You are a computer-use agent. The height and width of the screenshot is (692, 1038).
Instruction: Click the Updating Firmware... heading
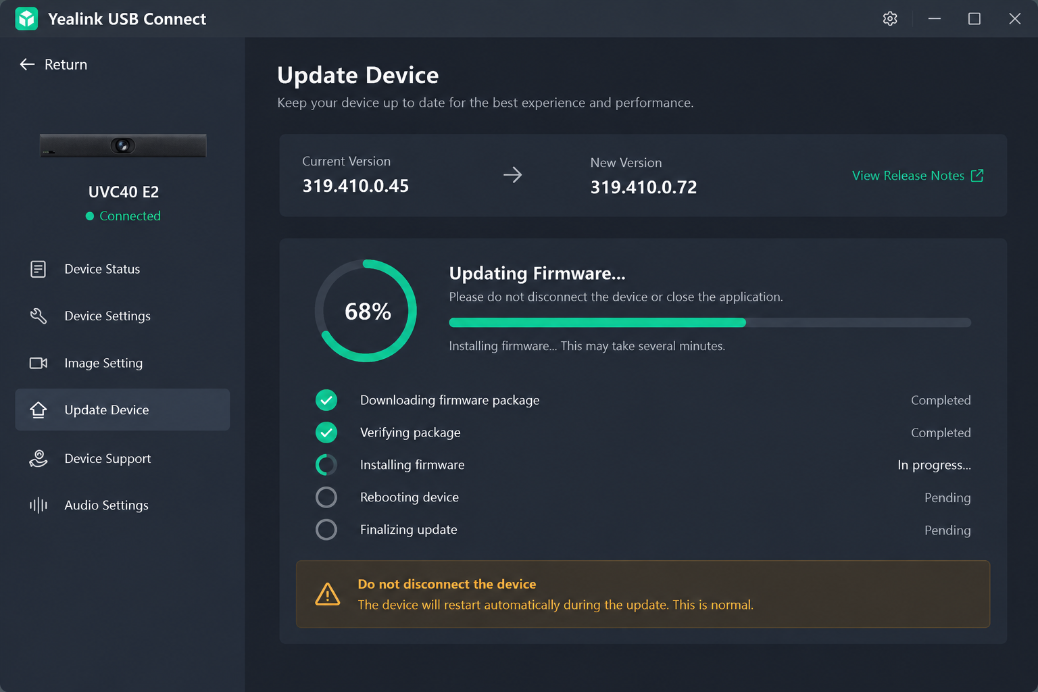coord(537,273)
